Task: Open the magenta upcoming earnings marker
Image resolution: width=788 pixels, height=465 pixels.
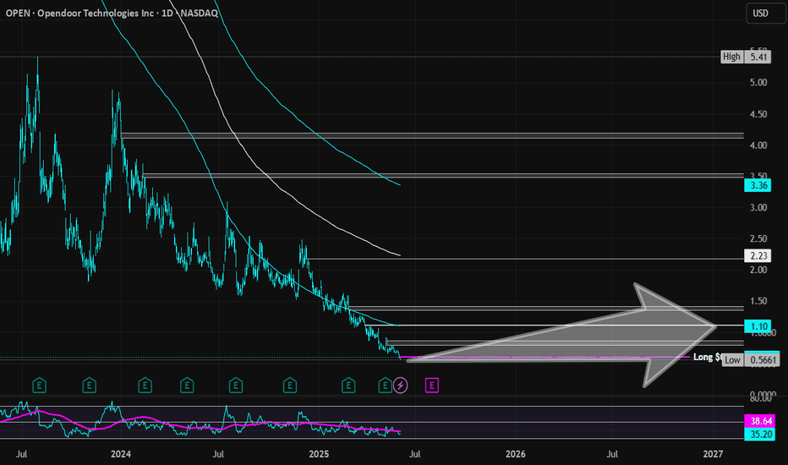Action: (432, 386)
